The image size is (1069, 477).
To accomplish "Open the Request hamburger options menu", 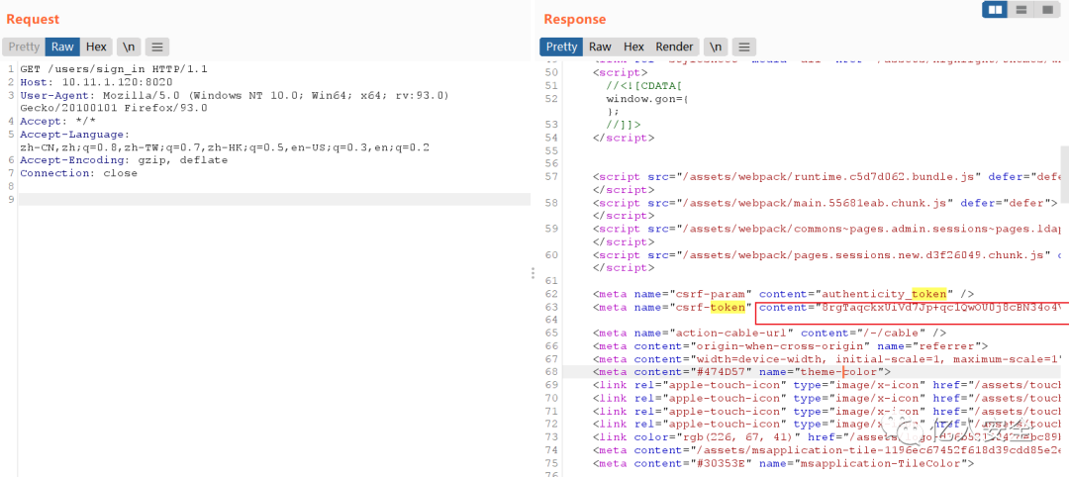I will point(156,48).
